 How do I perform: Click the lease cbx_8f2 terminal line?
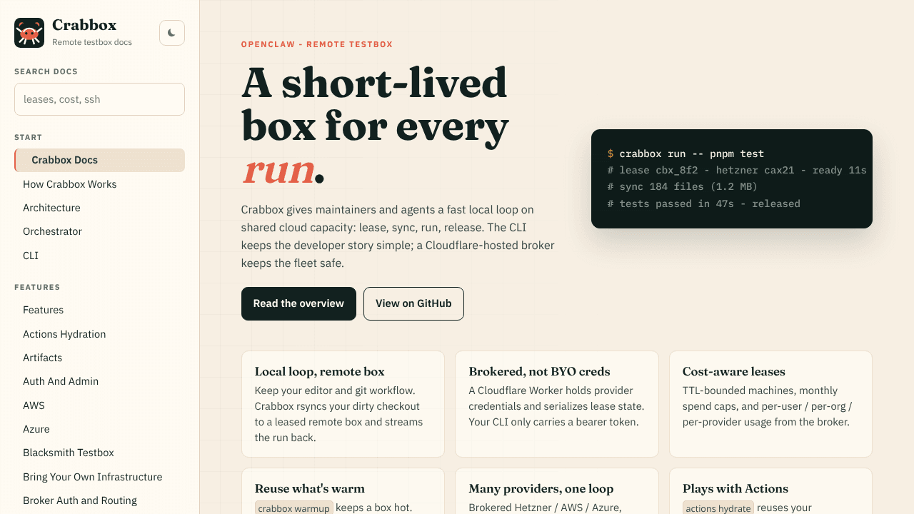737,170
